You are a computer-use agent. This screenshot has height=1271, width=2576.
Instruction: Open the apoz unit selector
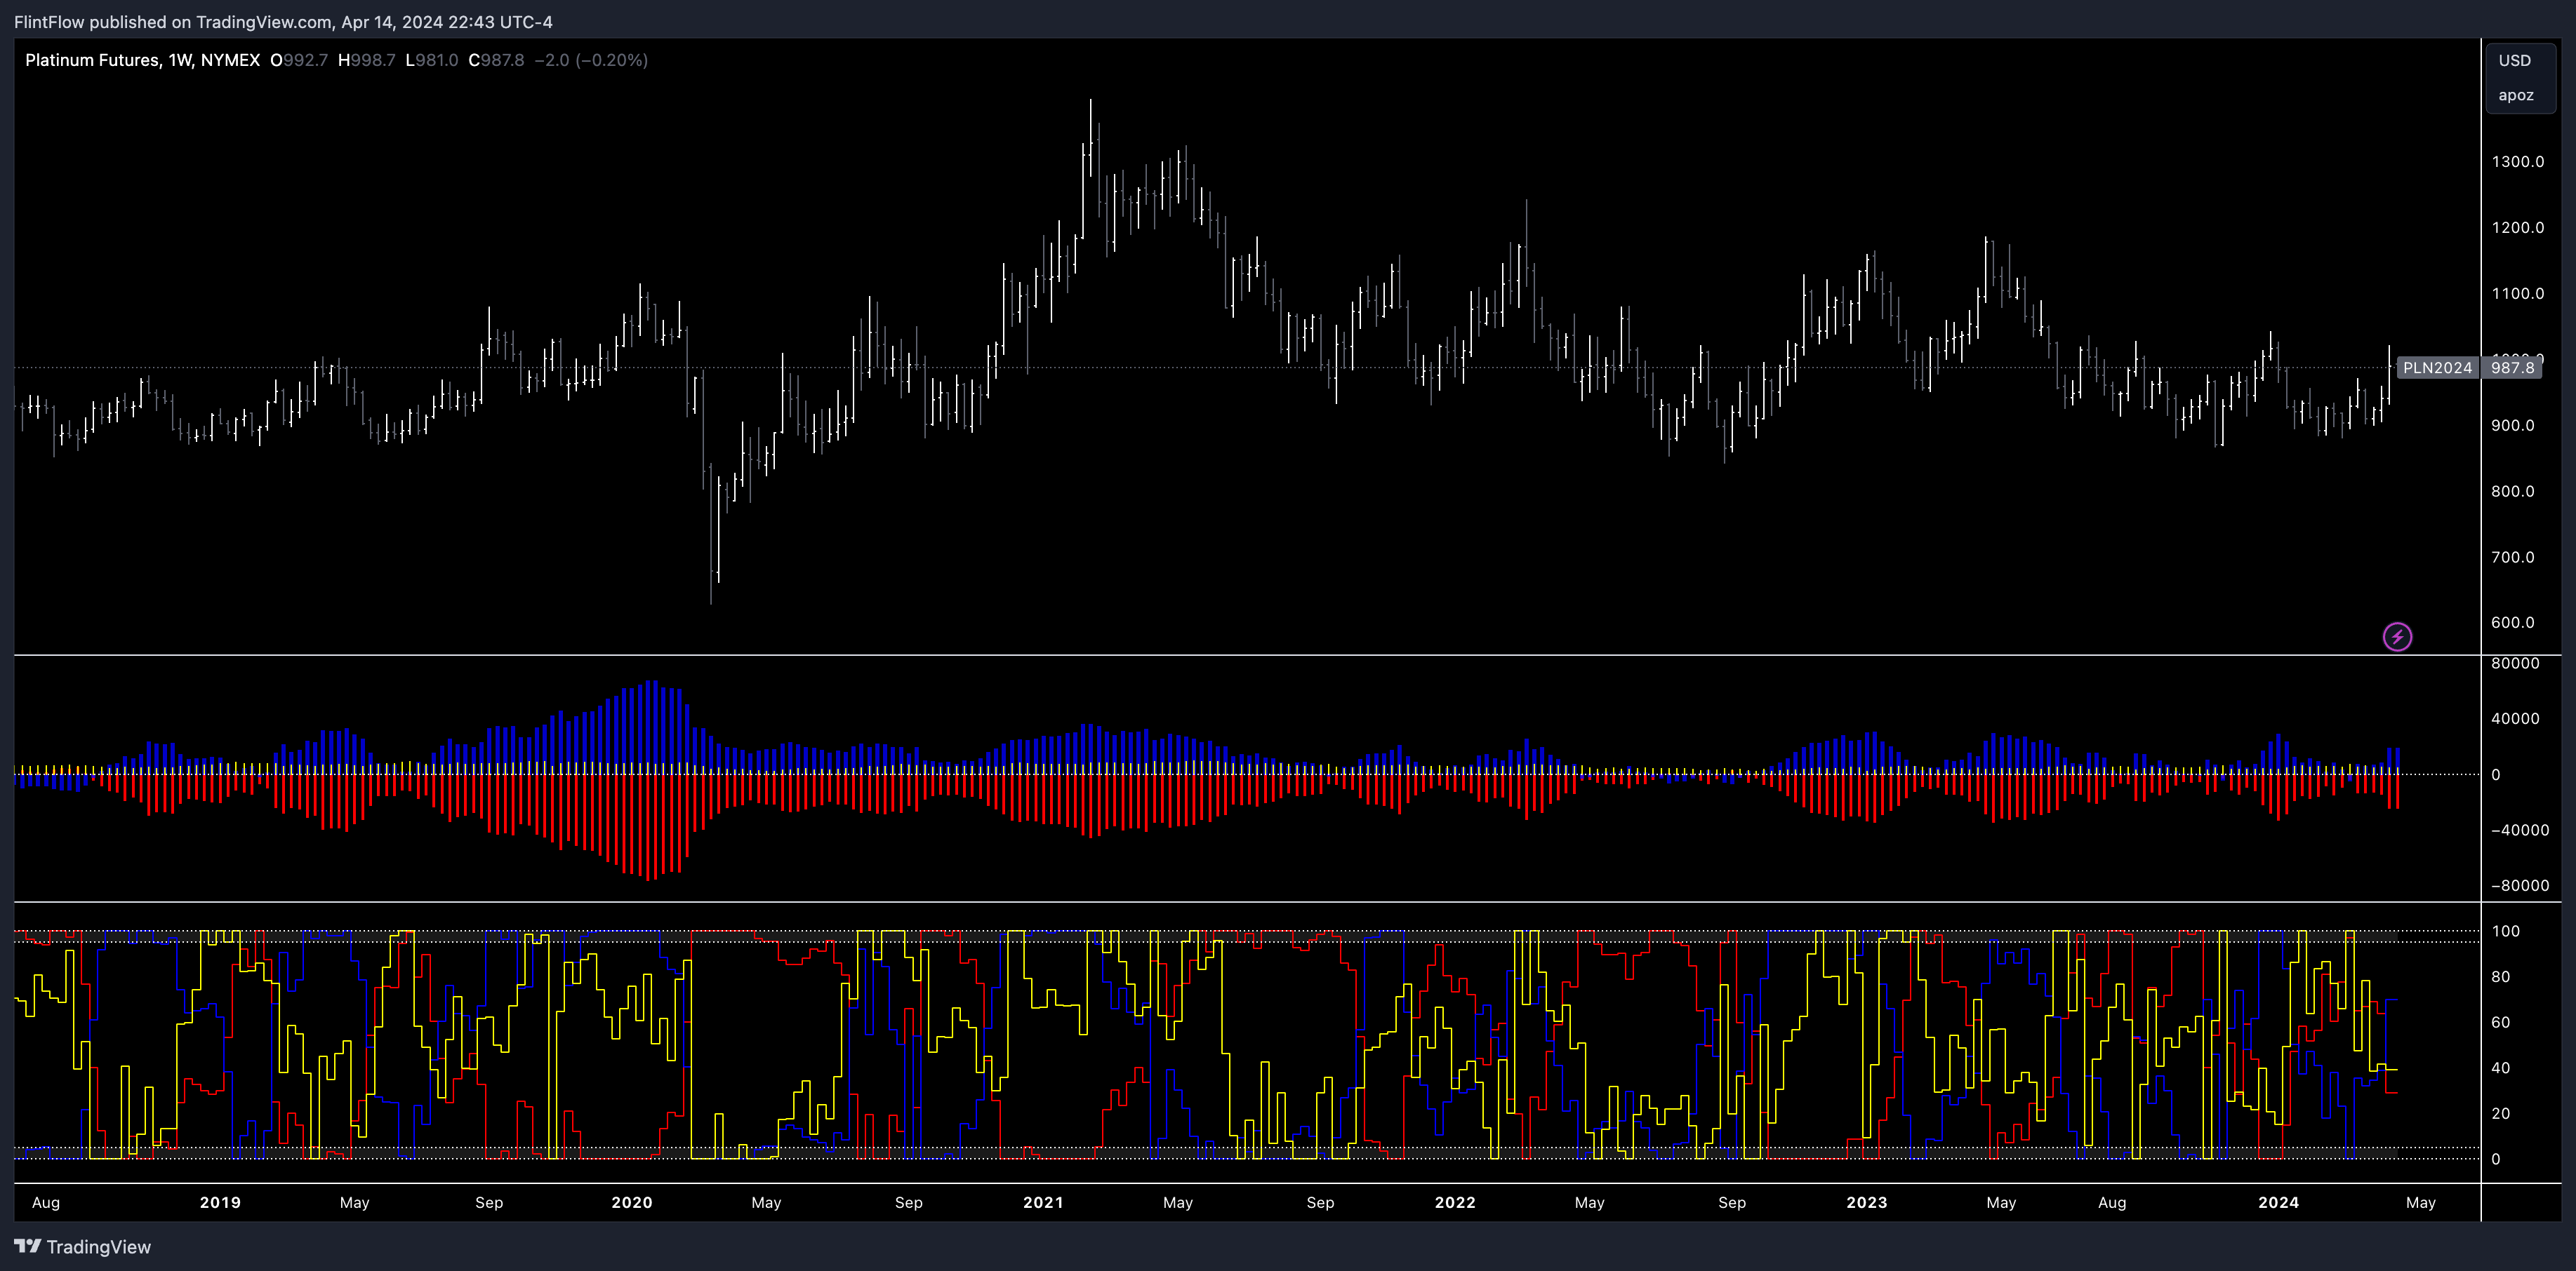coord(2515,95)
